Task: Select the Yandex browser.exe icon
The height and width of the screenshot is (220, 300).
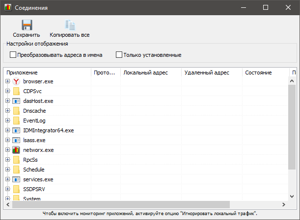Action: coord(16,81)
